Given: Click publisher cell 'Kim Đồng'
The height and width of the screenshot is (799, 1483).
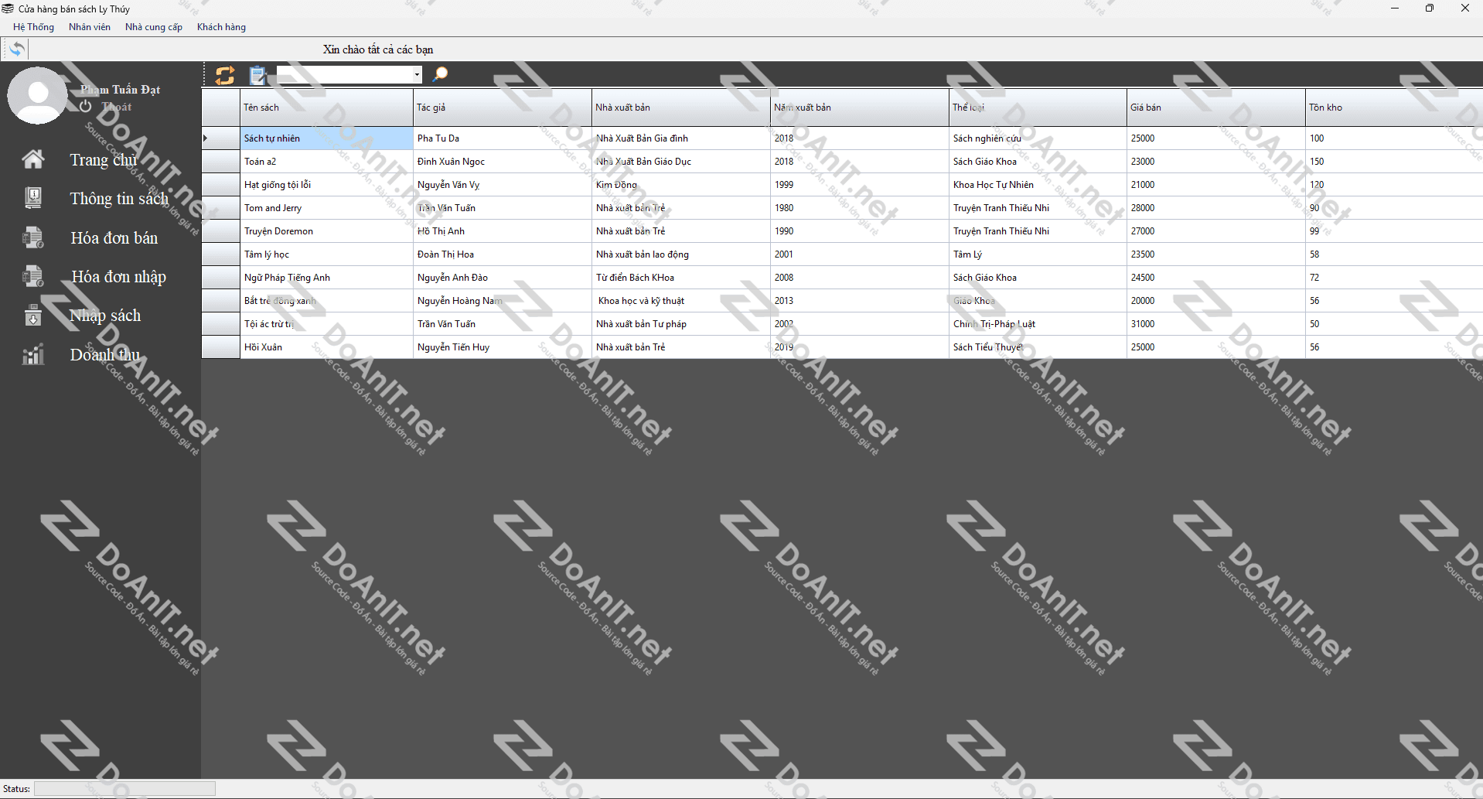Looking at the screenshot, I should pos(681,185).
